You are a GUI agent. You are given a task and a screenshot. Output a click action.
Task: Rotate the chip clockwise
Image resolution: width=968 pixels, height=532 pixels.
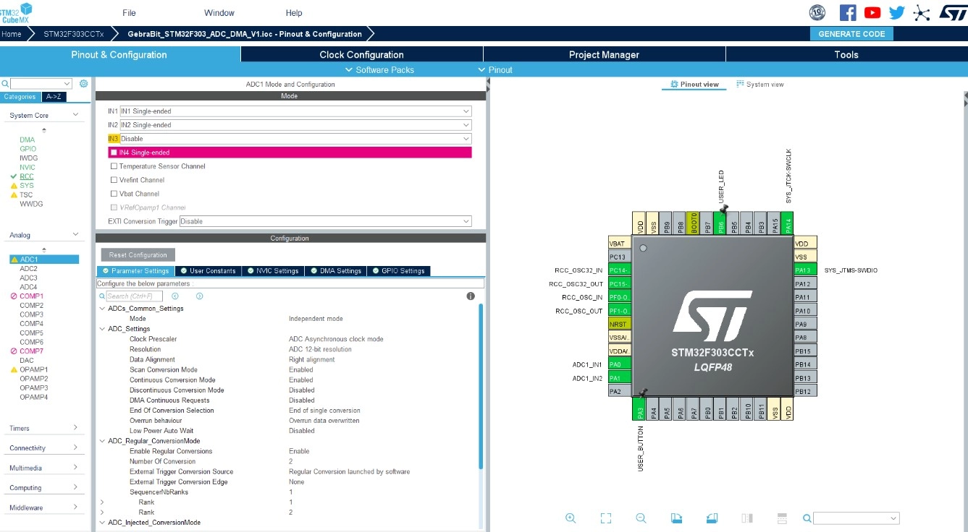(676, 518)
